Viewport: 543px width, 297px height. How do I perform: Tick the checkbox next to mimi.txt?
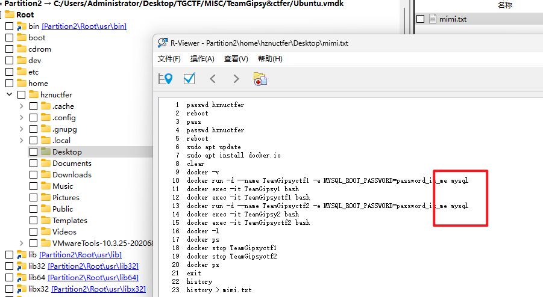[x=421, y=19]
